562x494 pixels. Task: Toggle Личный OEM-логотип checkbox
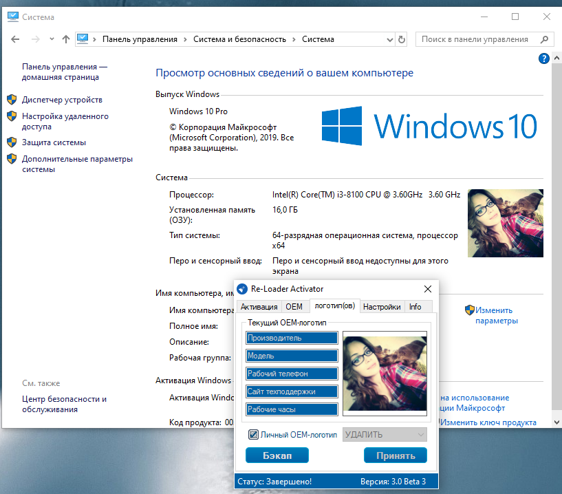(x=253, y=435)
